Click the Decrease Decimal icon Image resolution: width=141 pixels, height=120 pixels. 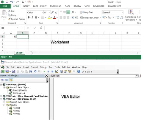tap(122, 18)
